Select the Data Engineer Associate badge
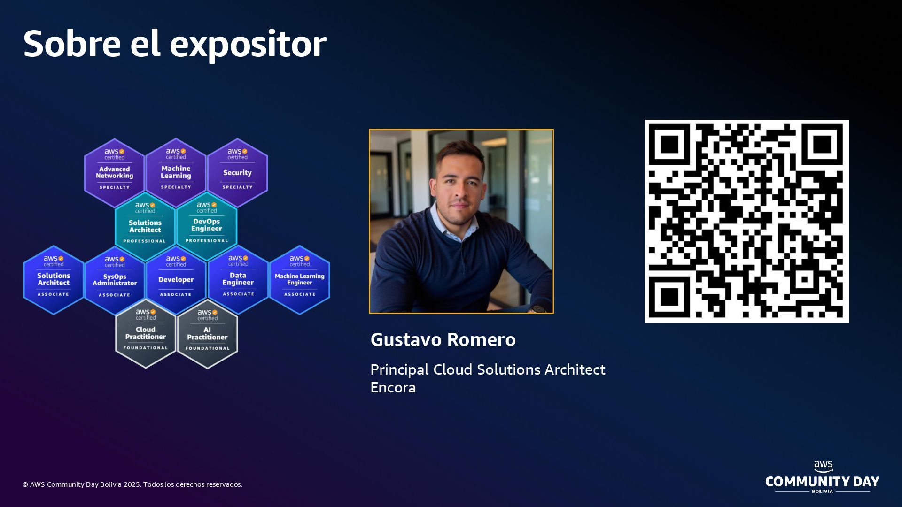This screenshot has height=507, width=902. click(238, 280)
